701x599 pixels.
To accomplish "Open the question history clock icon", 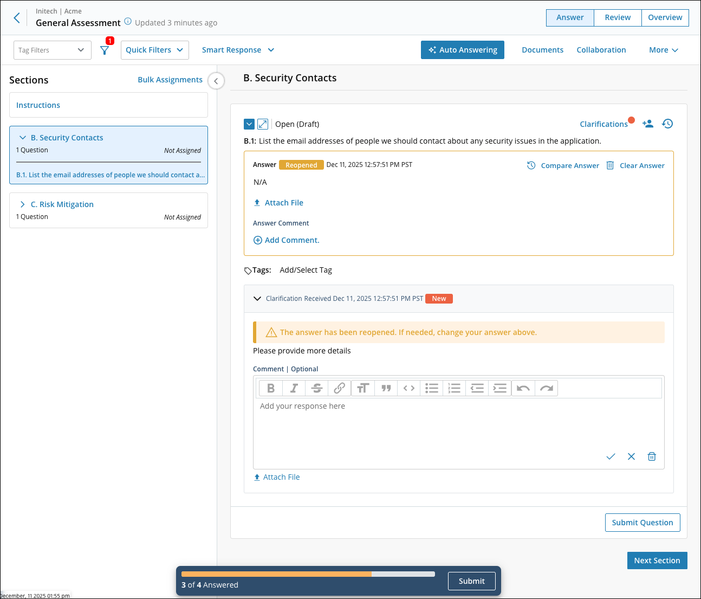I will point(667,124).
